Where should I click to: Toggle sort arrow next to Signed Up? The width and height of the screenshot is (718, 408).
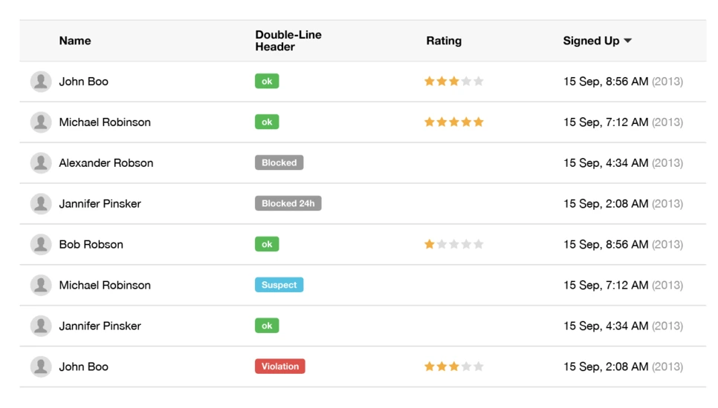628,41
